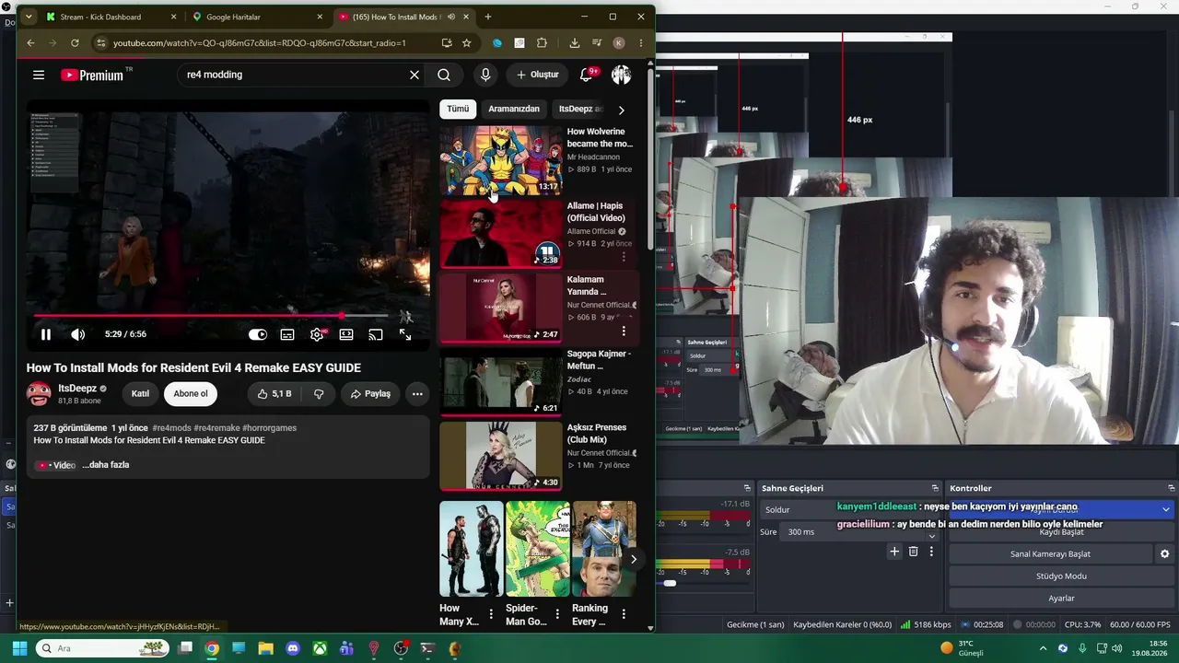The height and width of the screenshot is (663, 1179).
Task: Click Sanal Kamerayı Başlat in OBS
Action: pyautogui.click(x=1050, y=554)
